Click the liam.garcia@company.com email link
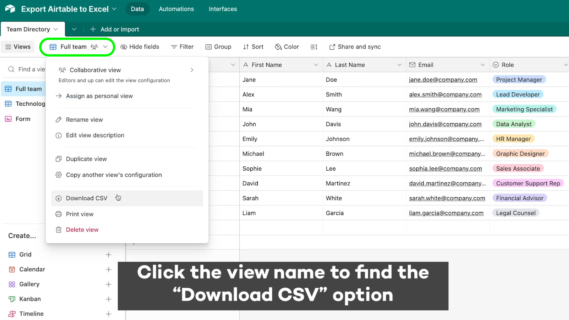The width and height of the screenshot is (569, 320). click(446, 213)
